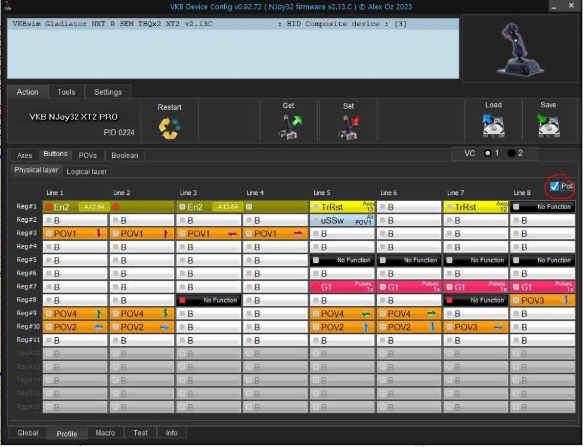Image resolution: width=583 pixels, height=447 pixels.
Task: Click G1 Pulses cell in Reg#7 Line 7
Action: (476, 287)
